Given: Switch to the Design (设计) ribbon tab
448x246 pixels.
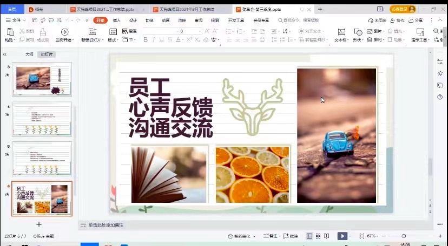Looking at the screenshot, I should [133, 20].
